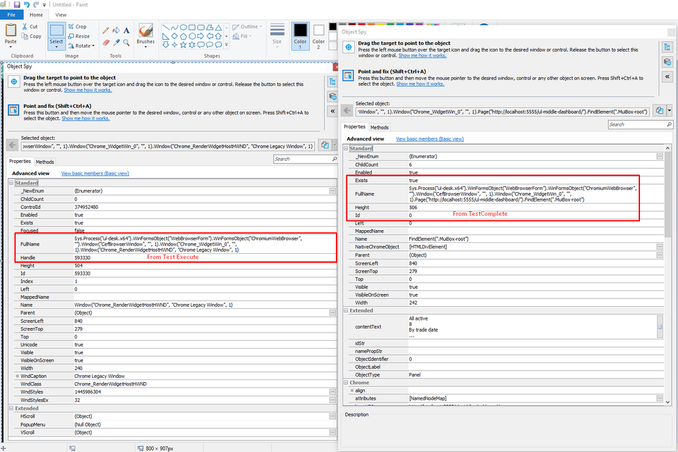Click Point and fix icon in right Object Spy
Viewport: 678px width, 452px height.
[349, 75]
